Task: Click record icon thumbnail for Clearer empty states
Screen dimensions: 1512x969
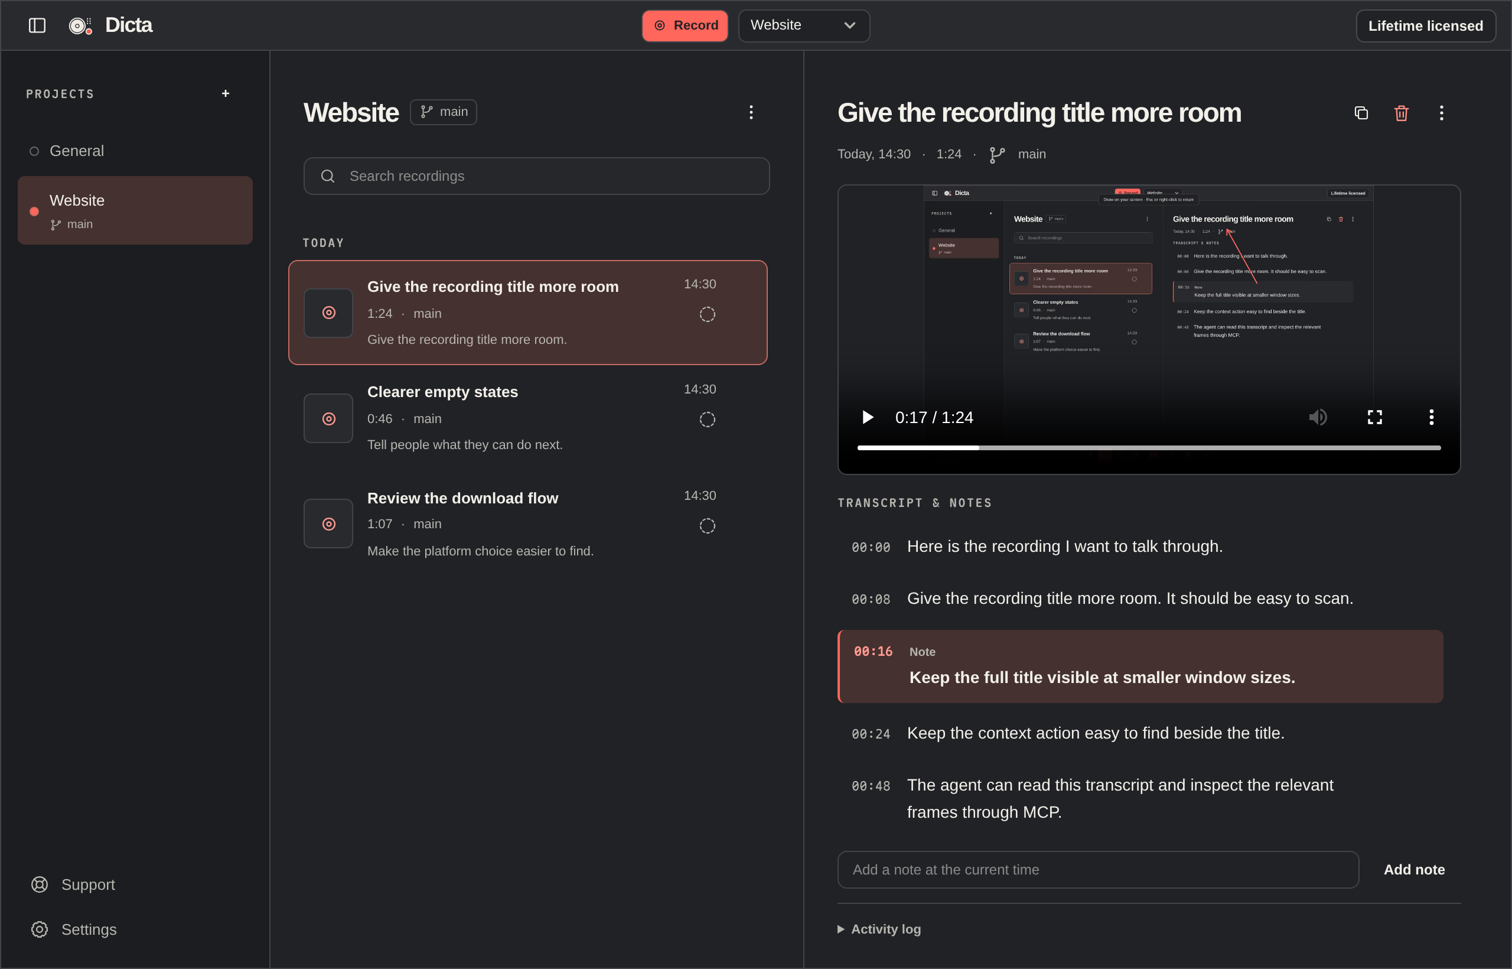Action: click(328, 418)
